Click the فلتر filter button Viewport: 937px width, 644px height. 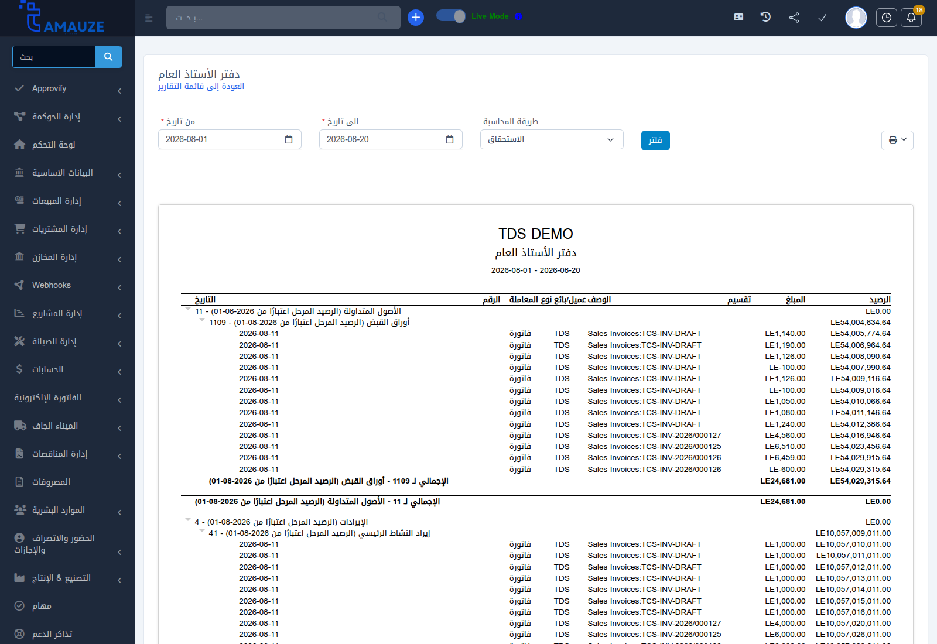click(655, 141)
